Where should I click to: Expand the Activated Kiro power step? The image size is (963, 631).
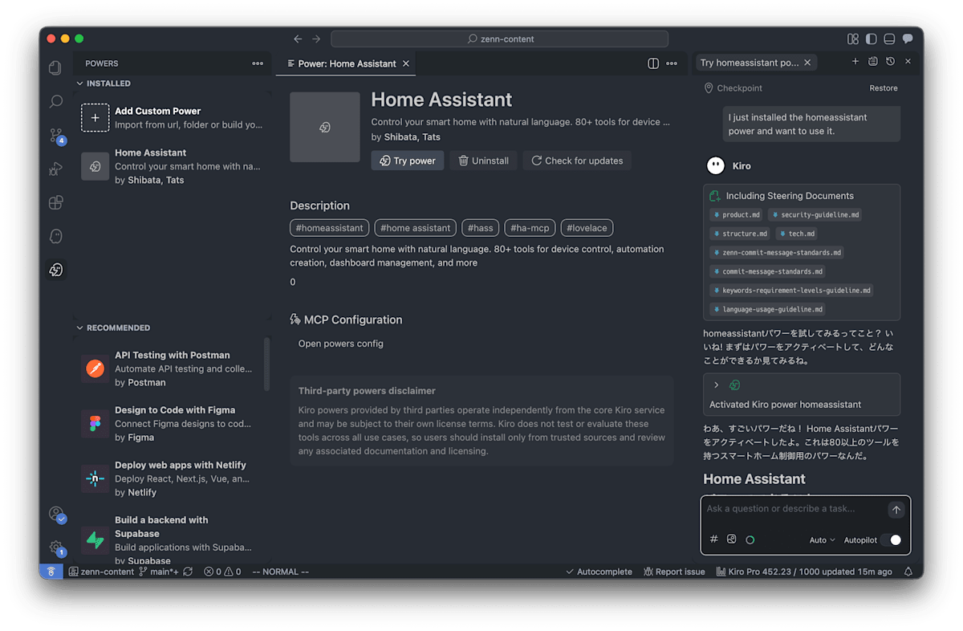click(x=717, y=385)
